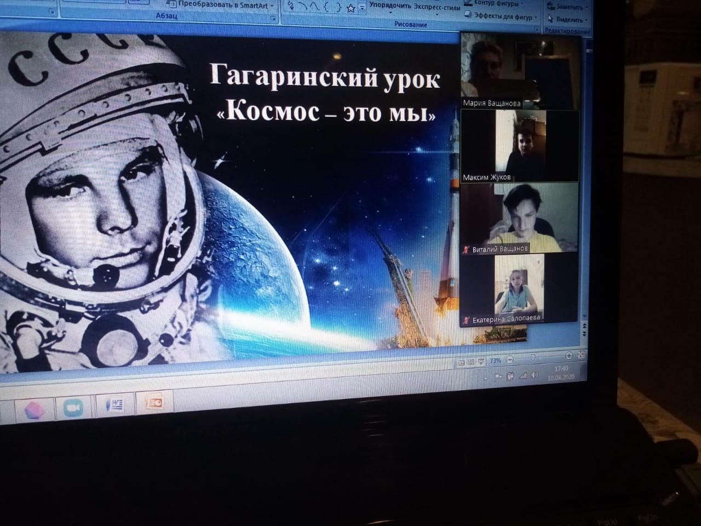Viewport: 701px width, 526px height.
Task: Open Упорядочить dropdown
Action: click(390, 7)
